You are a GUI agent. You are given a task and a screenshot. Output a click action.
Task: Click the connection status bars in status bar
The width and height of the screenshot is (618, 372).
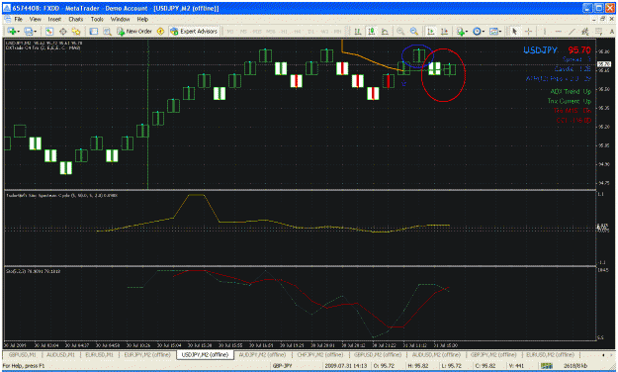pos(547,366)
